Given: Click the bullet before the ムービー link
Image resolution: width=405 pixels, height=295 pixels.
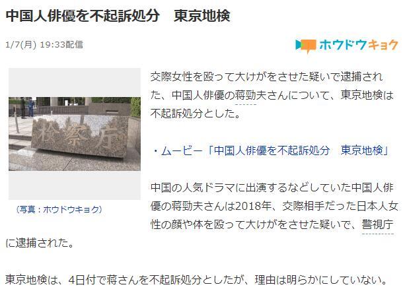Looking at the screenshot, I should (155, 150).
